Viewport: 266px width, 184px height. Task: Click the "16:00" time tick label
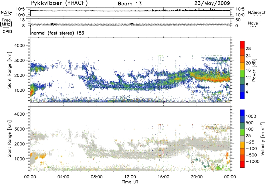(x=163, y=177)
